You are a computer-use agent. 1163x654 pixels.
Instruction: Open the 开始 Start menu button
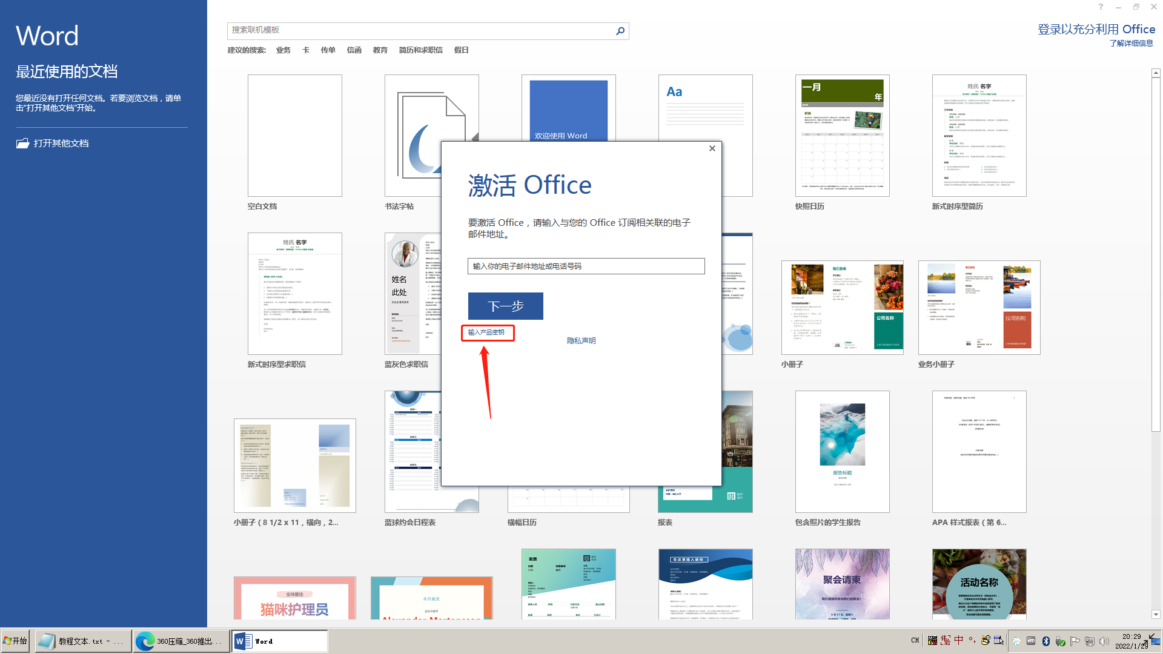tap(16, 641)
